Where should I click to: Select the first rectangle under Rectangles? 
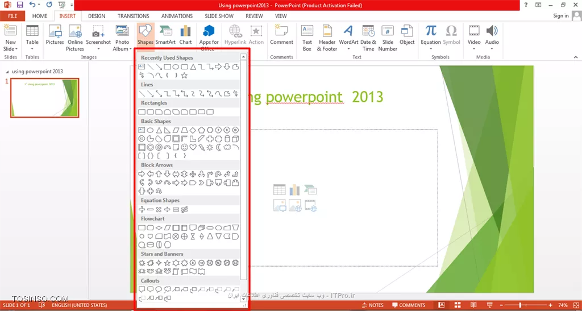click(x=142, y=111)
